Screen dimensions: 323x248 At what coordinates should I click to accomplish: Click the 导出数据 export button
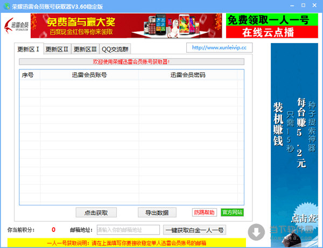[x=157, y=212]
